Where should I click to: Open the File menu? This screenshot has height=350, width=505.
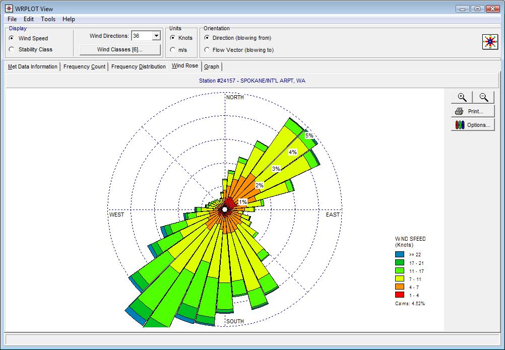12,19
